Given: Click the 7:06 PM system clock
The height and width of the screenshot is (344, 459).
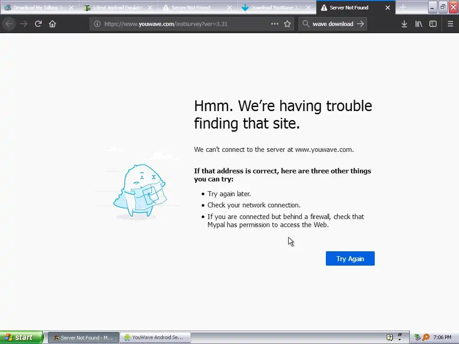Looking at the screenshot, I should point(442,337).
